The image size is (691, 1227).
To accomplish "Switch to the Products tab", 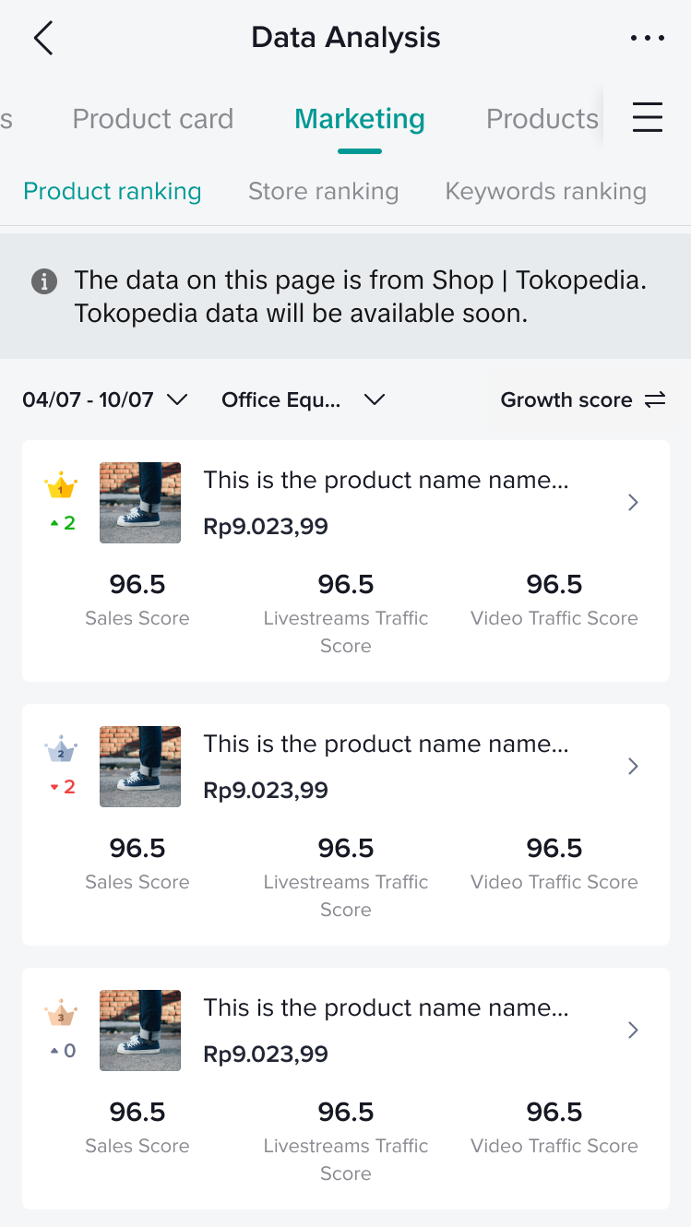I will 542,119.
